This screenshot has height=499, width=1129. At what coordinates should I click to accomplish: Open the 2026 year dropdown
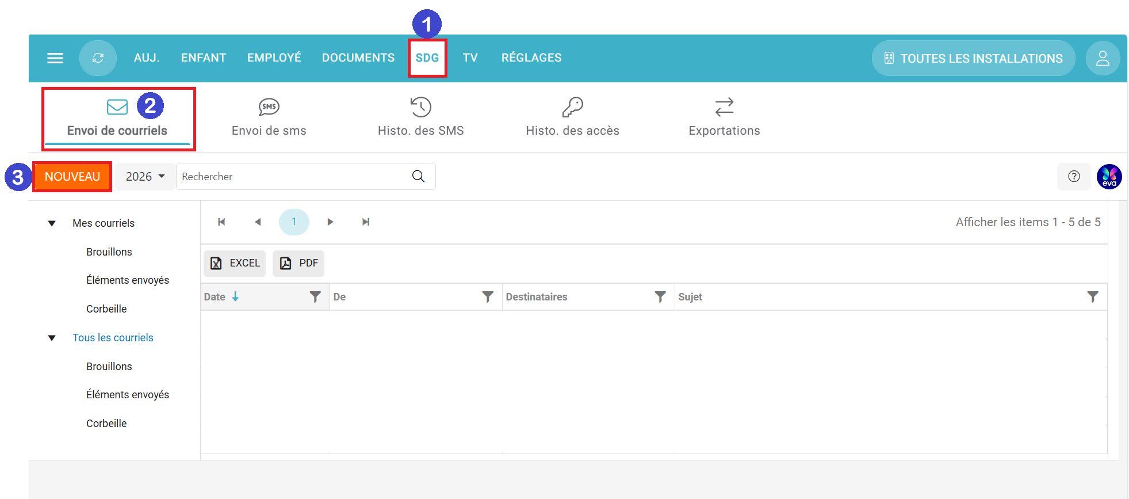coord(145,177)
